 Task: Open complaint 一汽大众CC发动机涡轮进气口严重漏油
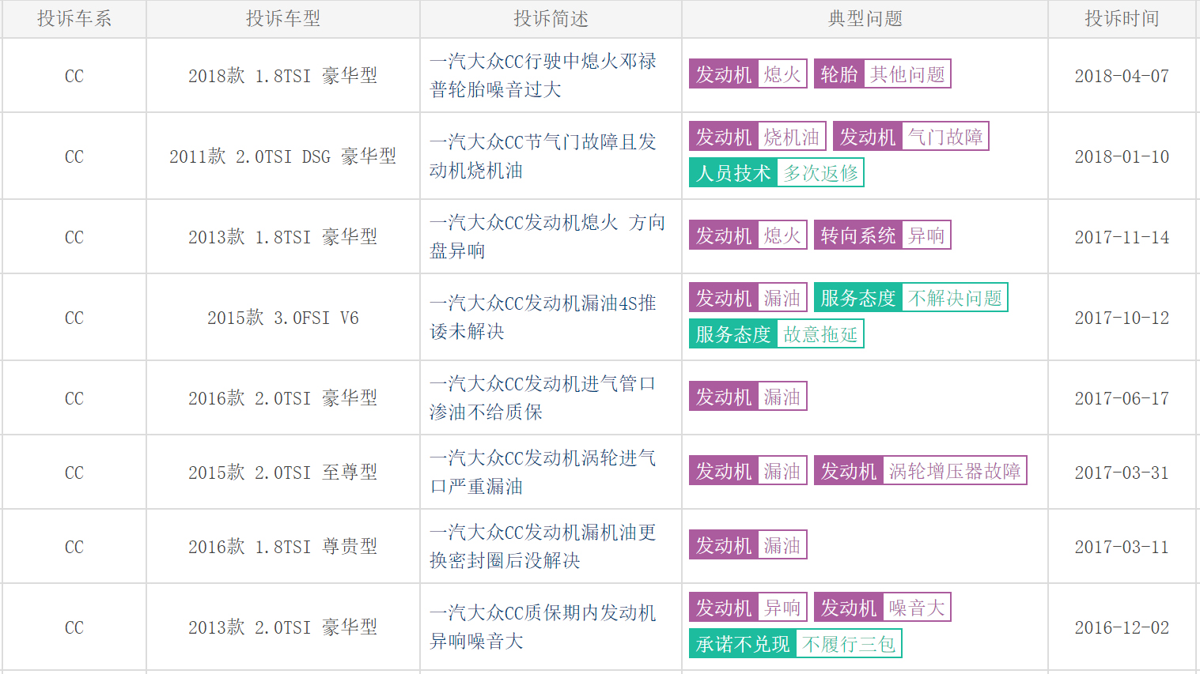[x=543, y=472]
